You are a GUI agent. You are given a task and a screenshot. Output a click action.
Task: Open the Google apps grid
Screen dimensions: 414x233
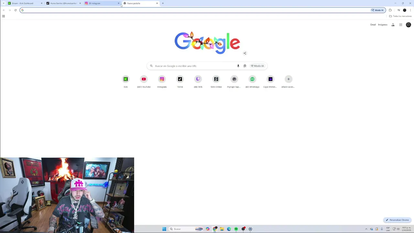(401, 25)
